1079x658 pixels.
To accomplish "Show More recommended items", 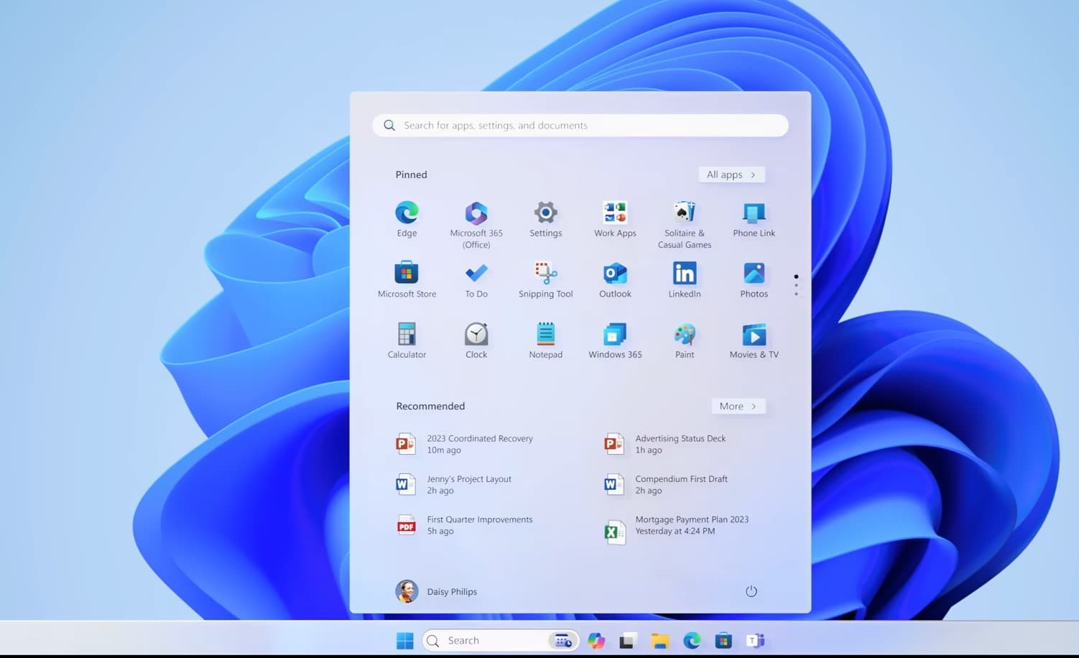I will coord(738,406).
